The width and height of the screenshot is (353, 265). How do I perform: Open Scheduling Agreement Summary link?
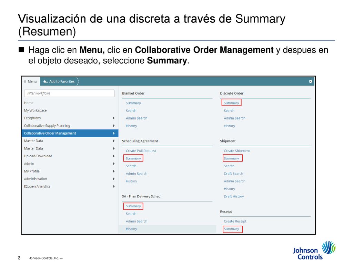tap(133, 158)
